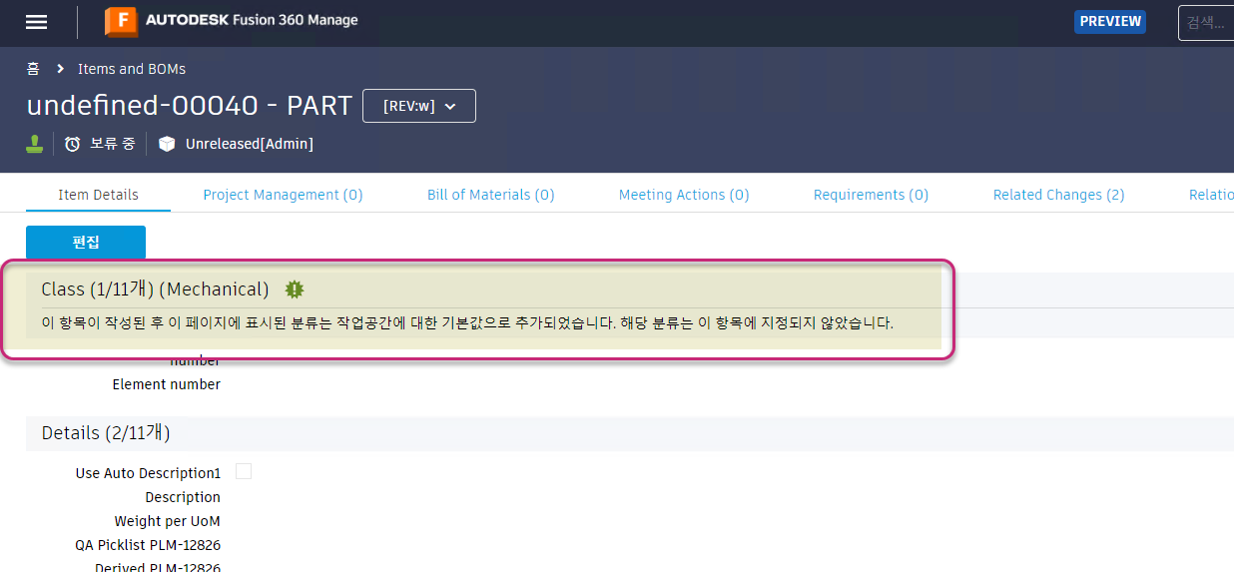Select the Unreleased[Admin] lifecycle text
This screenshot has width=1234, height=572.
[x=250, y=144]
